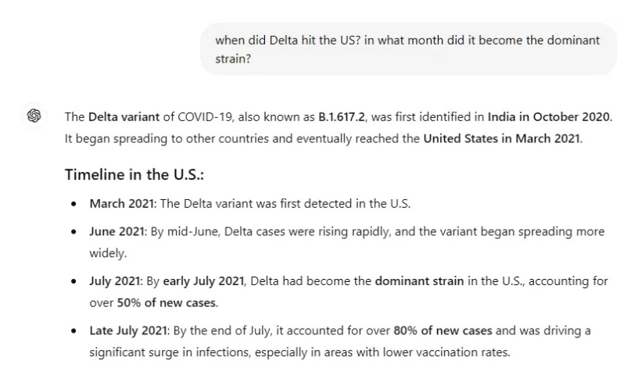Click the bold "United States in March 2021" text
The width and height of the screenshot is (638, 375).
pyautogui.click(x=503, y=140)
